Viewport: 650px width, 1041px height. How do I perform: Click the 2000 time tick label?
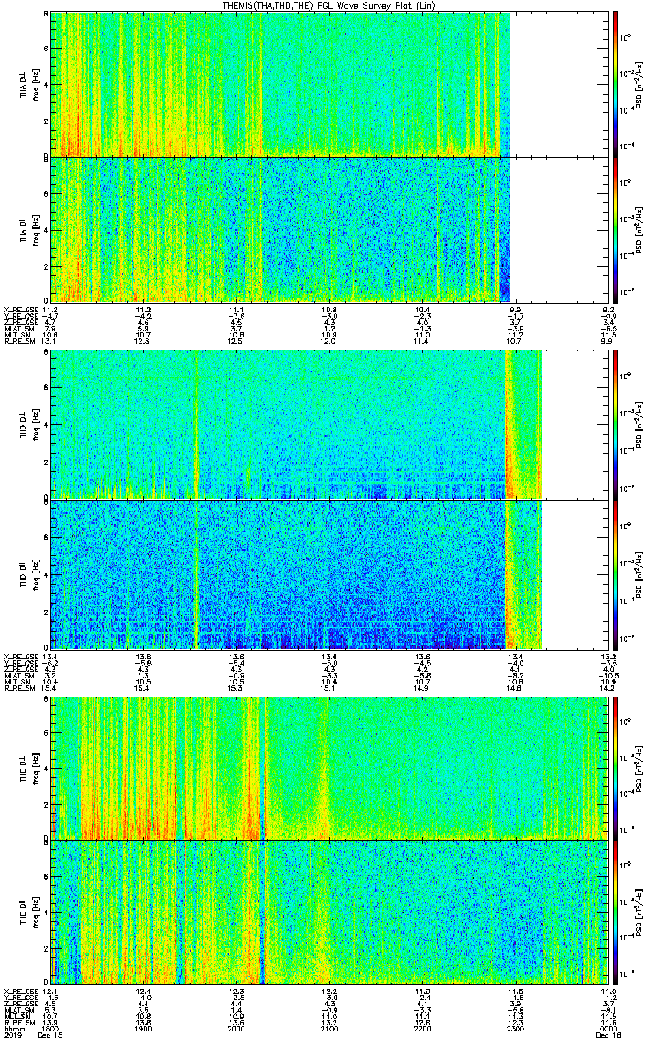point(236,1027)
